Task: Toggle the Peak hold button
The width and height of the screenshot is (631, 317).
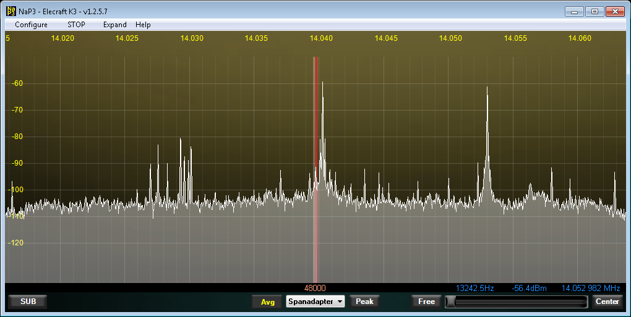Action: 364,302
